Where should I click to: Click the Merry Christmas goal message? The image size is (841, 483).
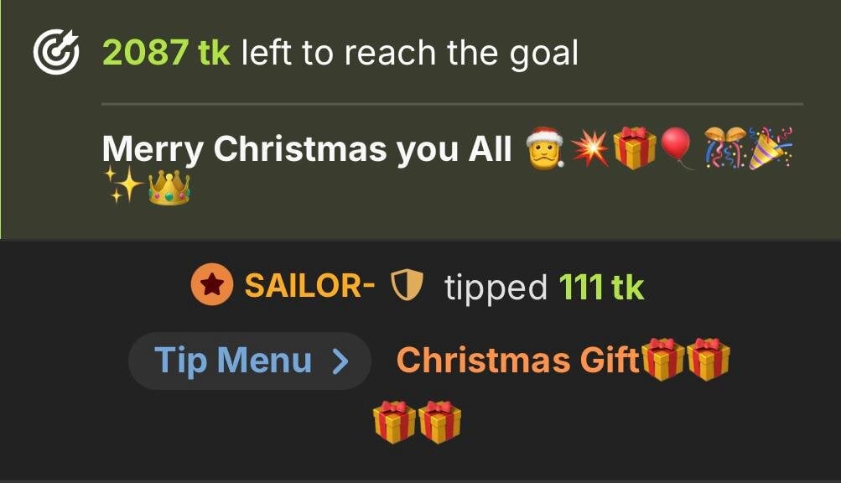pos(307,148)
